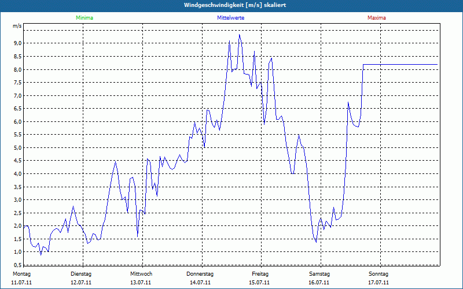The width and height of the screenshot is (463, 289).
Task: Click the date 14.07.11
Action: click(200, 283)
